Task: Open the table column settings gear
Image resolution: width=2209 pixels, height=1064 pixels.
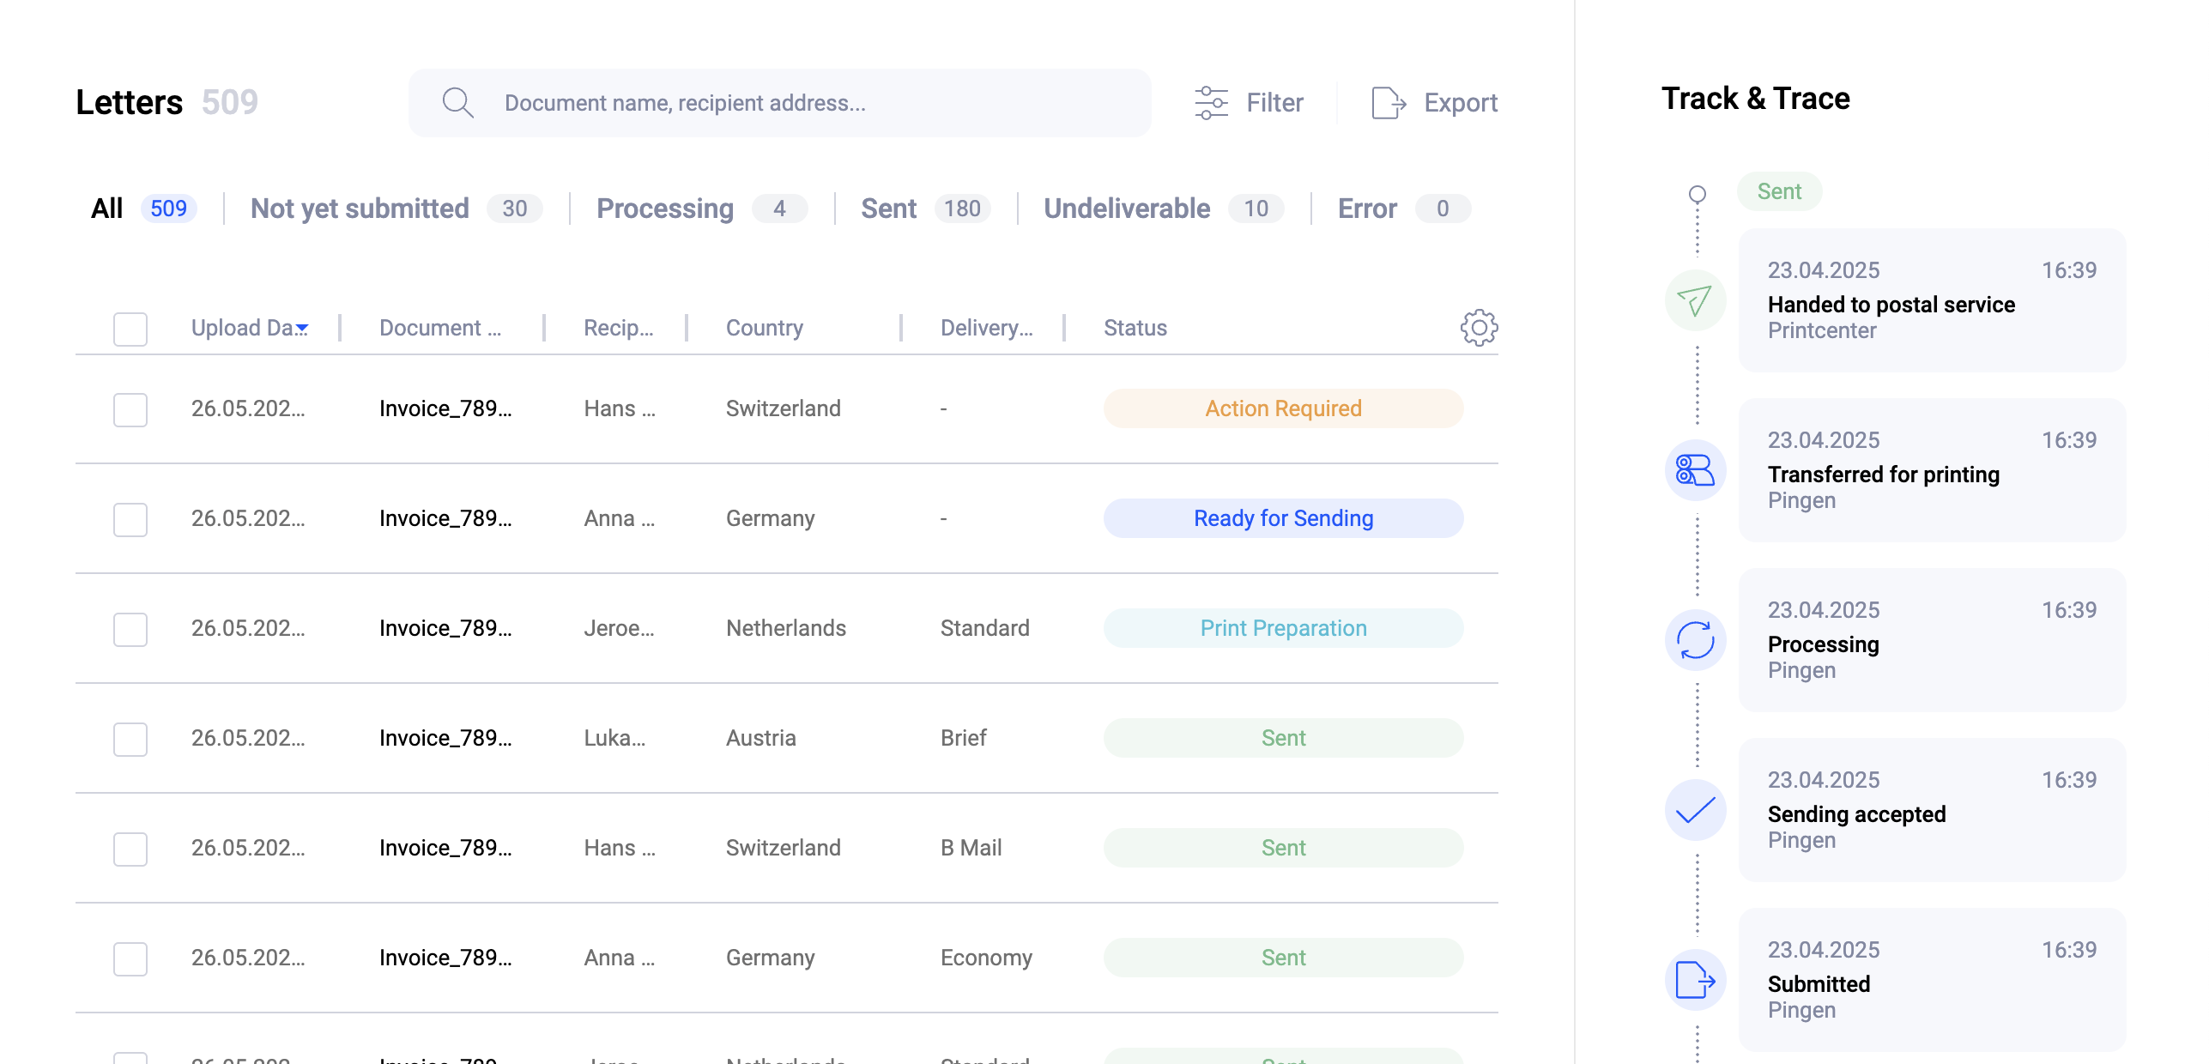Action: click(1477, 327)
